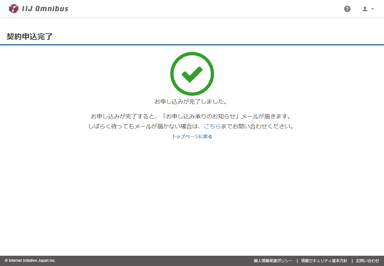Open 情報セキュリティ基本方針 footer link
This screenshot has height=266, width=384.
pos(324,261)
